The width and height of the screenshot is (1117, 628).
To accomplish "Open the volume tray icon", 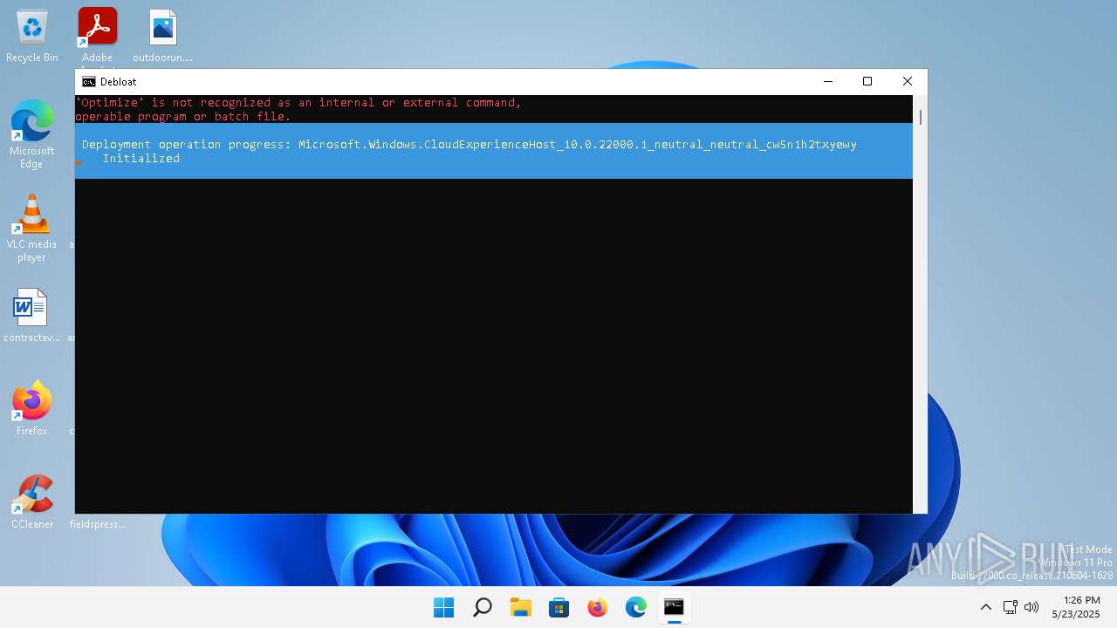I will [1031, 607].
